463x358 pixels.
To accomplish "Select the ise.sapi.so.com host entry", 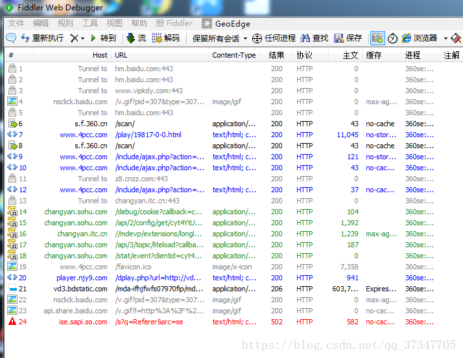I will pos(83,322).
